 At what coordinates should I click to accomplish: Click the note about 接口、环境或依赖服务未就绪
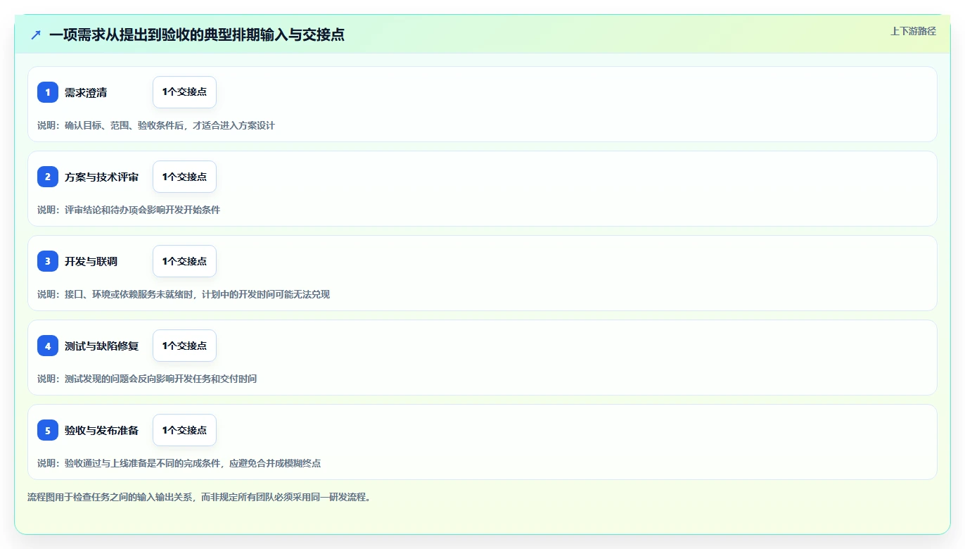coord(184,294)
